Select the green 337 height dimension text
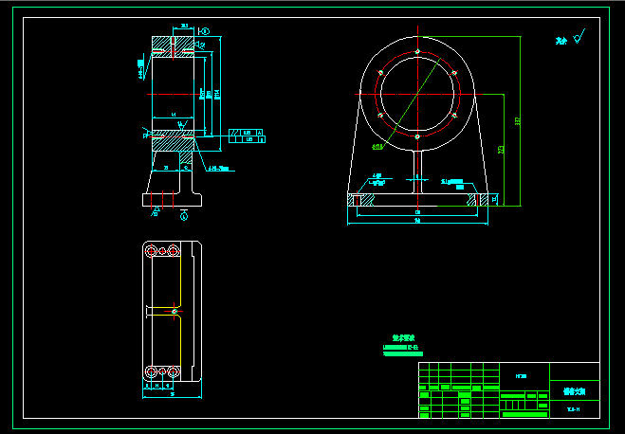Screen dimensions: 625x434 pyautogui.click(x=518, y=121)
